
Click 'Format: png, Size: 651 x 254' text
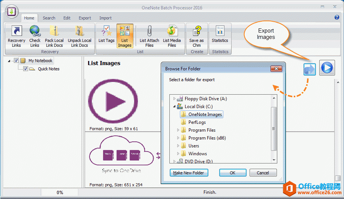116,185
